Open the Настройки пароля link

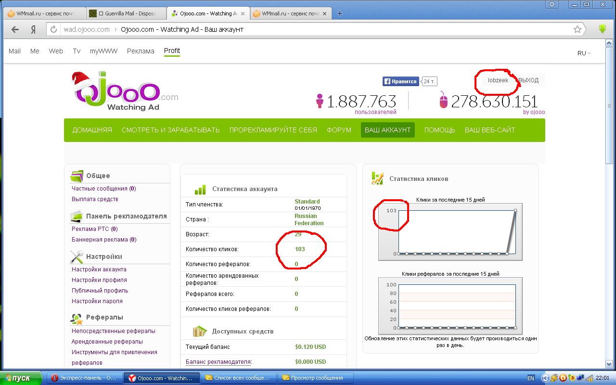[97, 301]
